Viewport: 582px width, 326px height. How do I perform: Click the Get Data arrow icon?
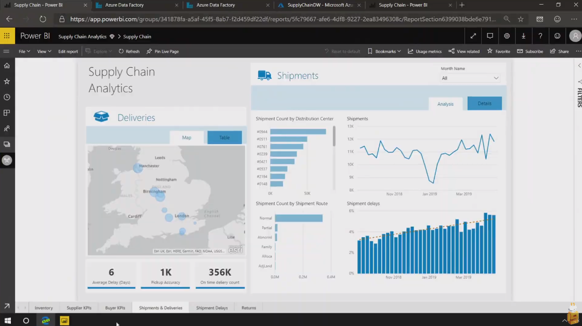(7, 307)
